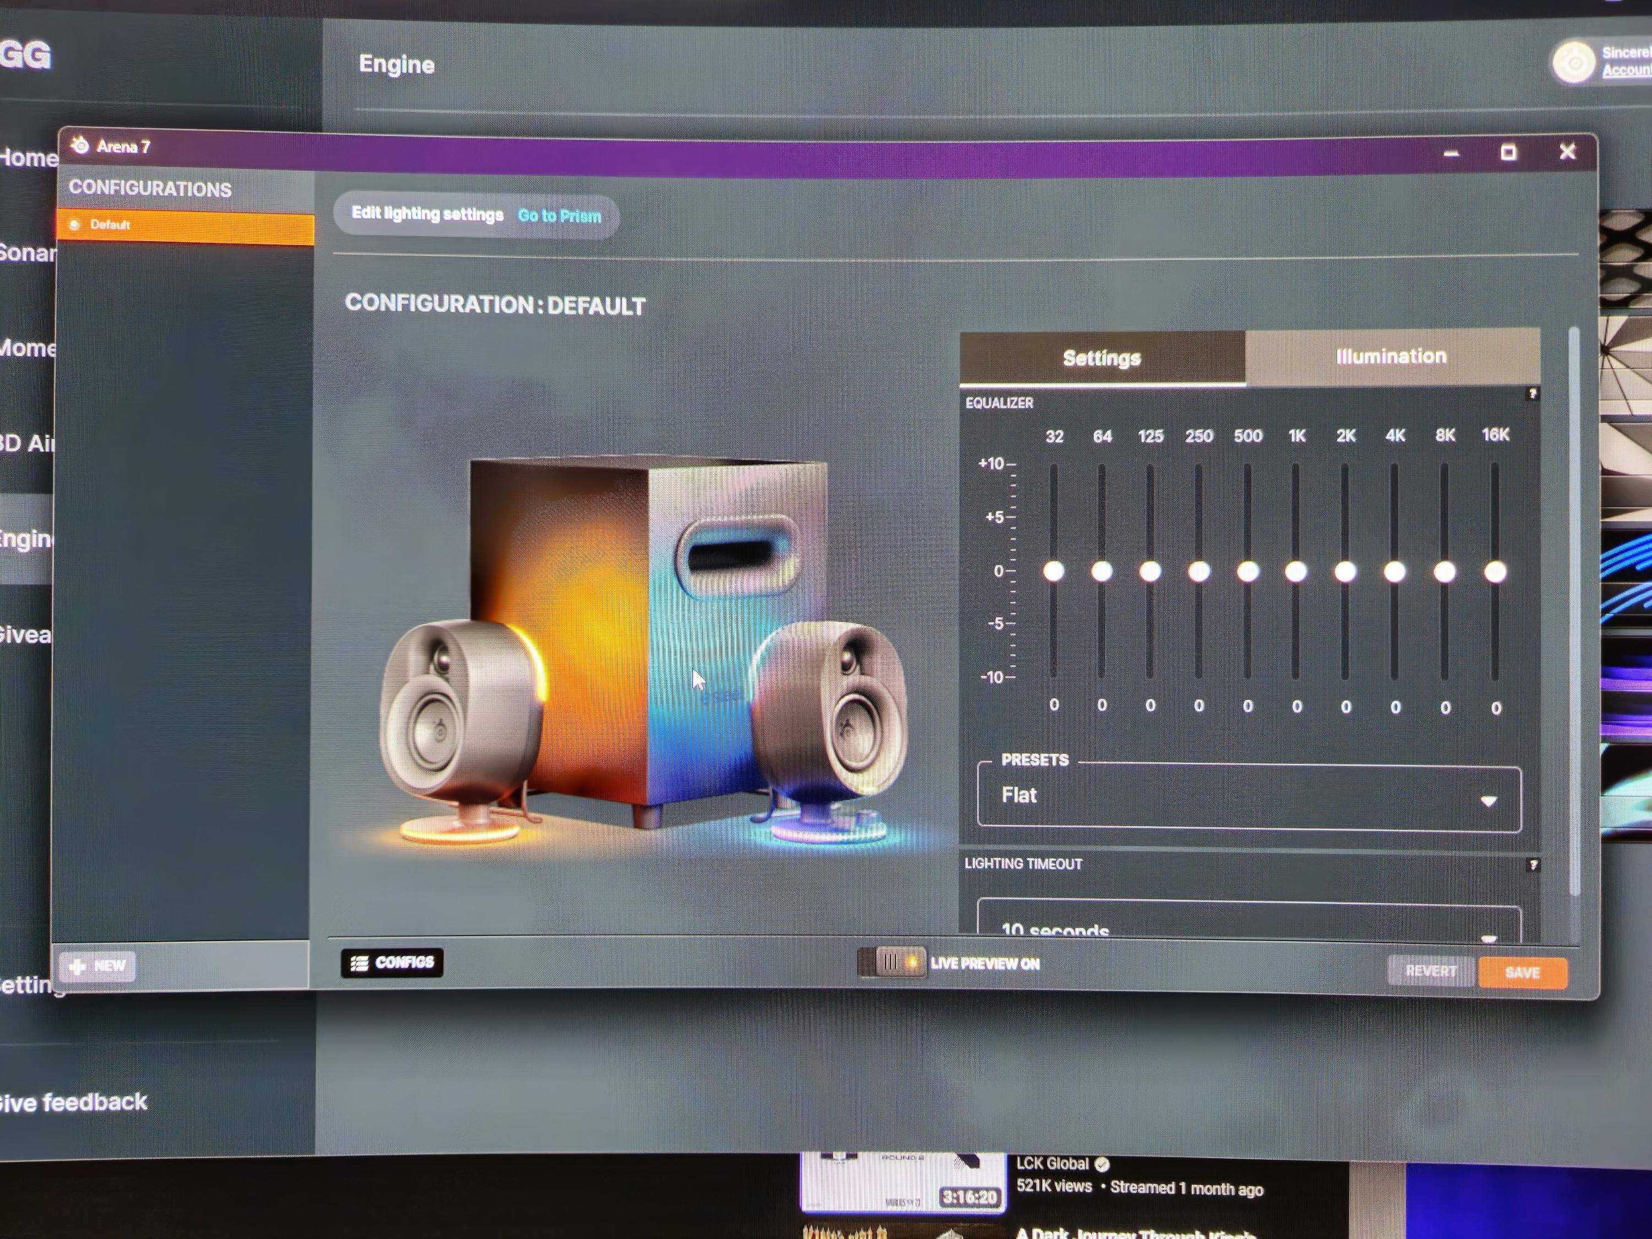The height and width of the screenshot is (1239, 1652).
Task: Open the Give feedback sidebar item
Action: 75,1102
